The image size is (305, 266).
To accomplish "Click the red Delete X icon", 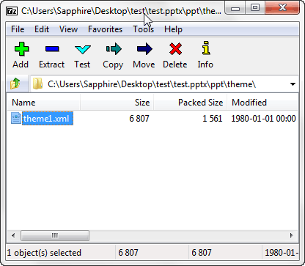I will click(x=175, y=49).
